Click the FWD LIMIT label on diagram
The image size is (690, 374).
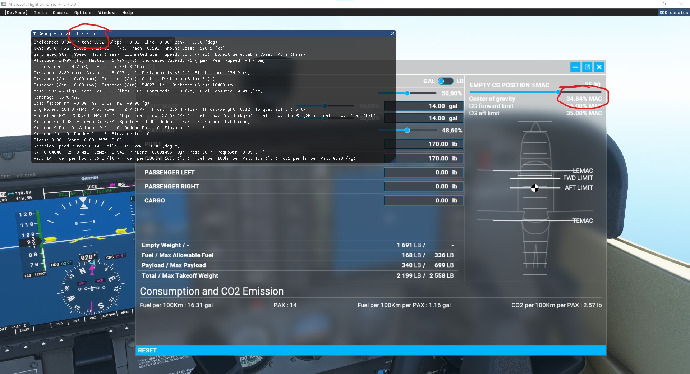[578, 178]
